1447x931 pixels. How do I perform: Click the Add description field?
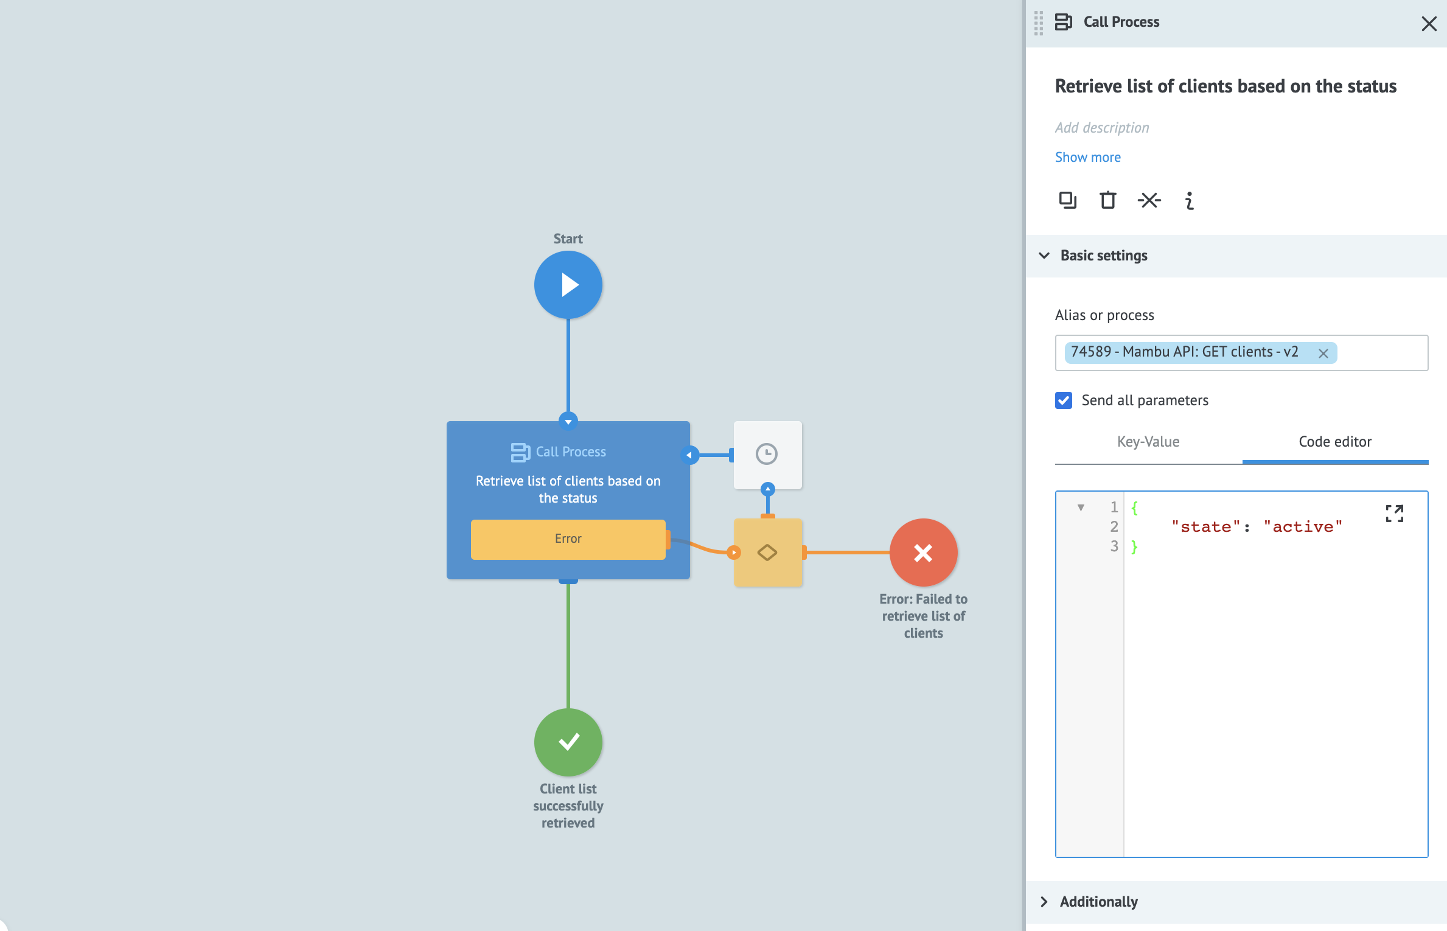[1102, 128]
